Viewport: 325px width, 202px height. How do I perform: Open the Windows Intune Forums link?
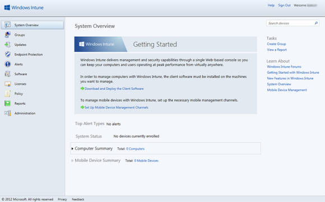284,66
